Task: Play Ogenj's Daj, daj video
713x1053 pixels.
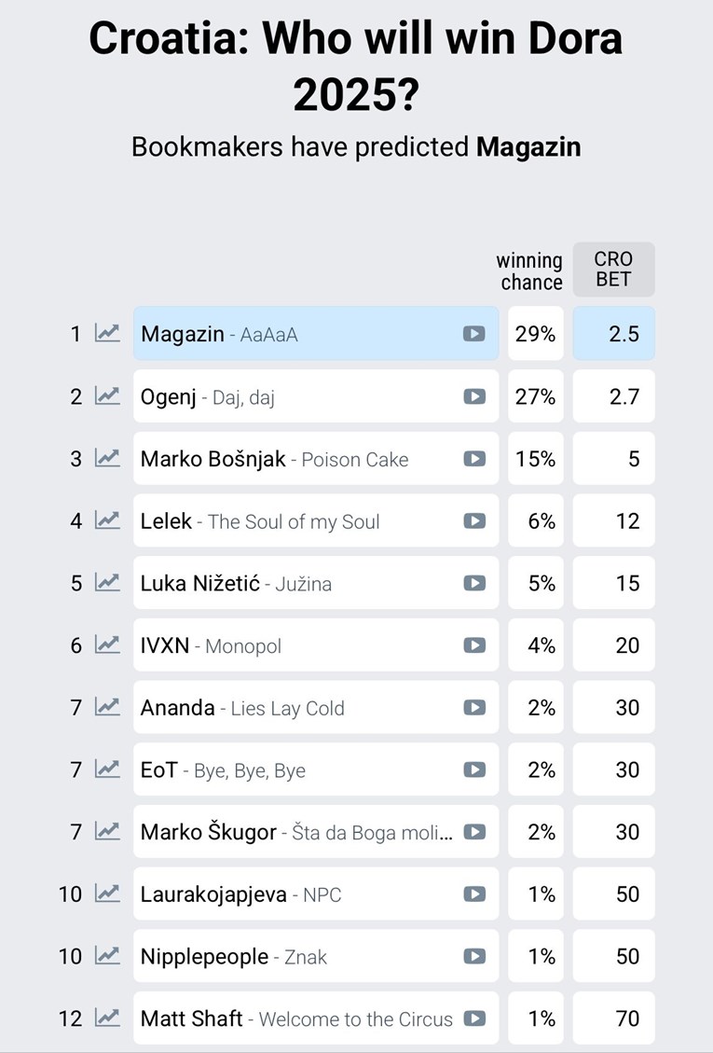Action: tap(473, 396)
